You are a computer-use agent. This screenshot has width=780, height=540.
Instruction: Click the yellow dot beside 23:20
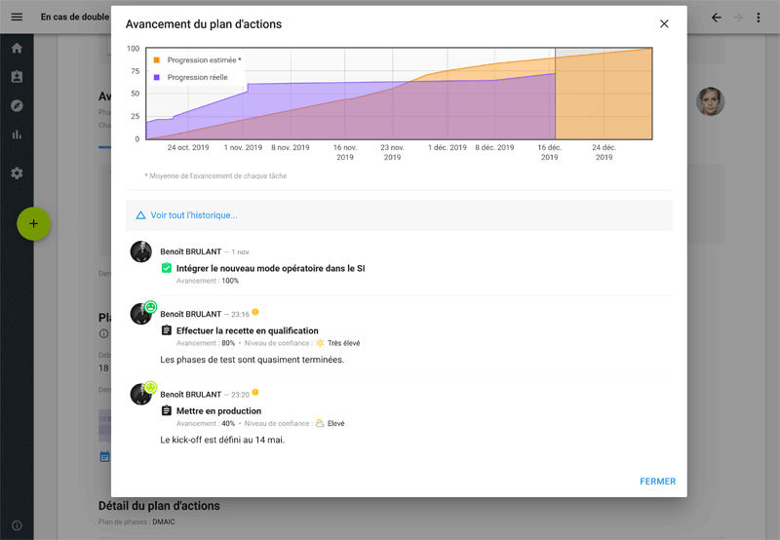[x=255, y=392]
